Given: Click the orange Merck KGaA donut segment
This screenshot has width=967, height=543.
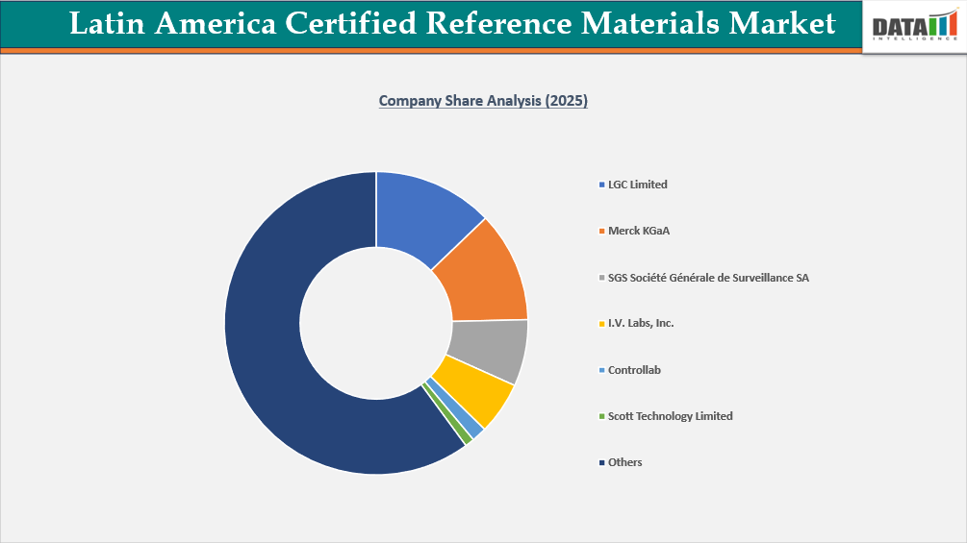Looking at the screenshot, I should 487,277.
